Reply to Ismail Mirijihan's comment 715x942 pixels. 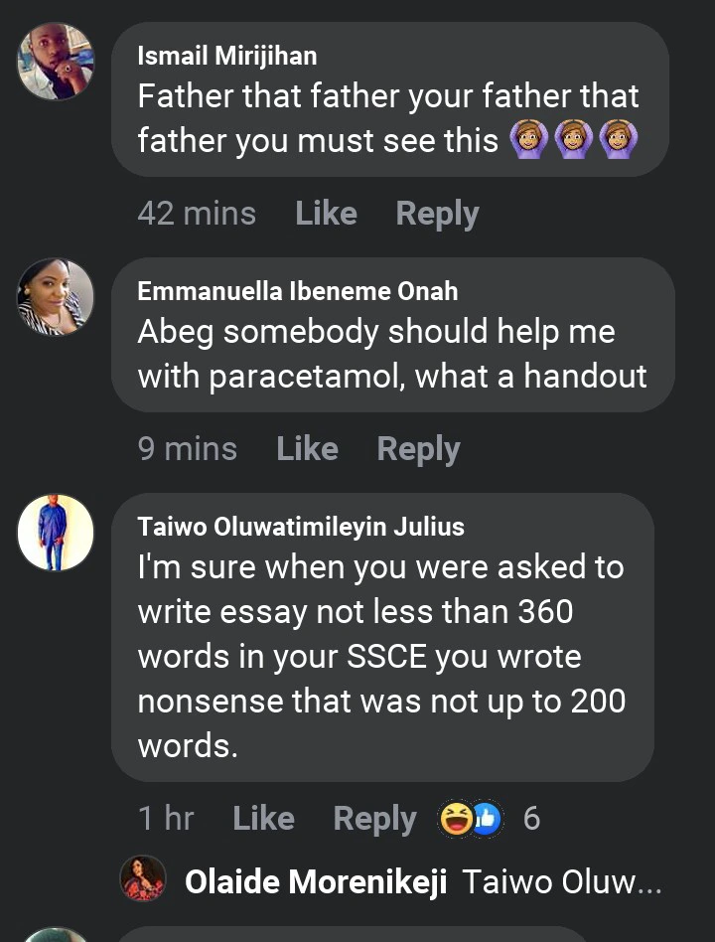click(437, 214)
